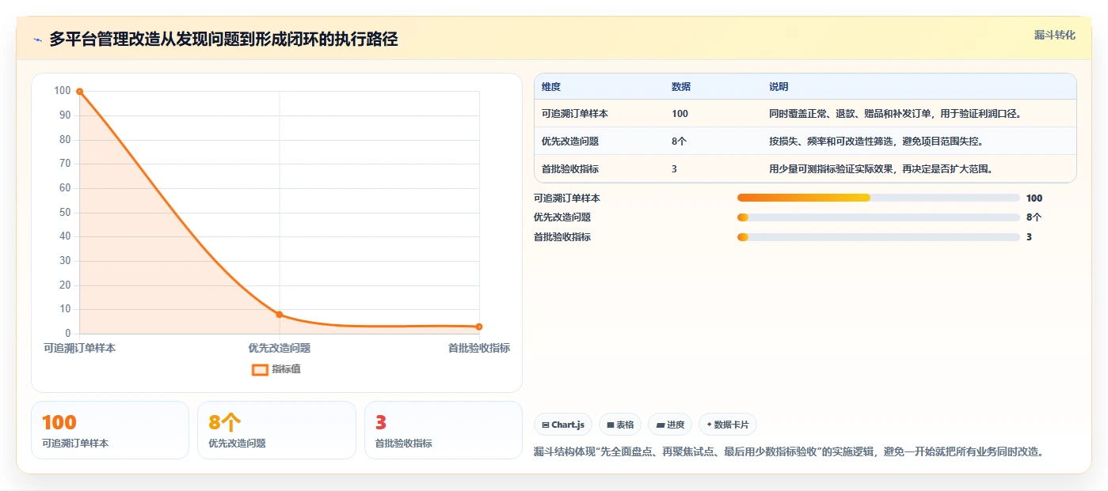Viewport: 1108px width, 491px height.
Task: Click the 数据 column header
Action: coord(681,87)
